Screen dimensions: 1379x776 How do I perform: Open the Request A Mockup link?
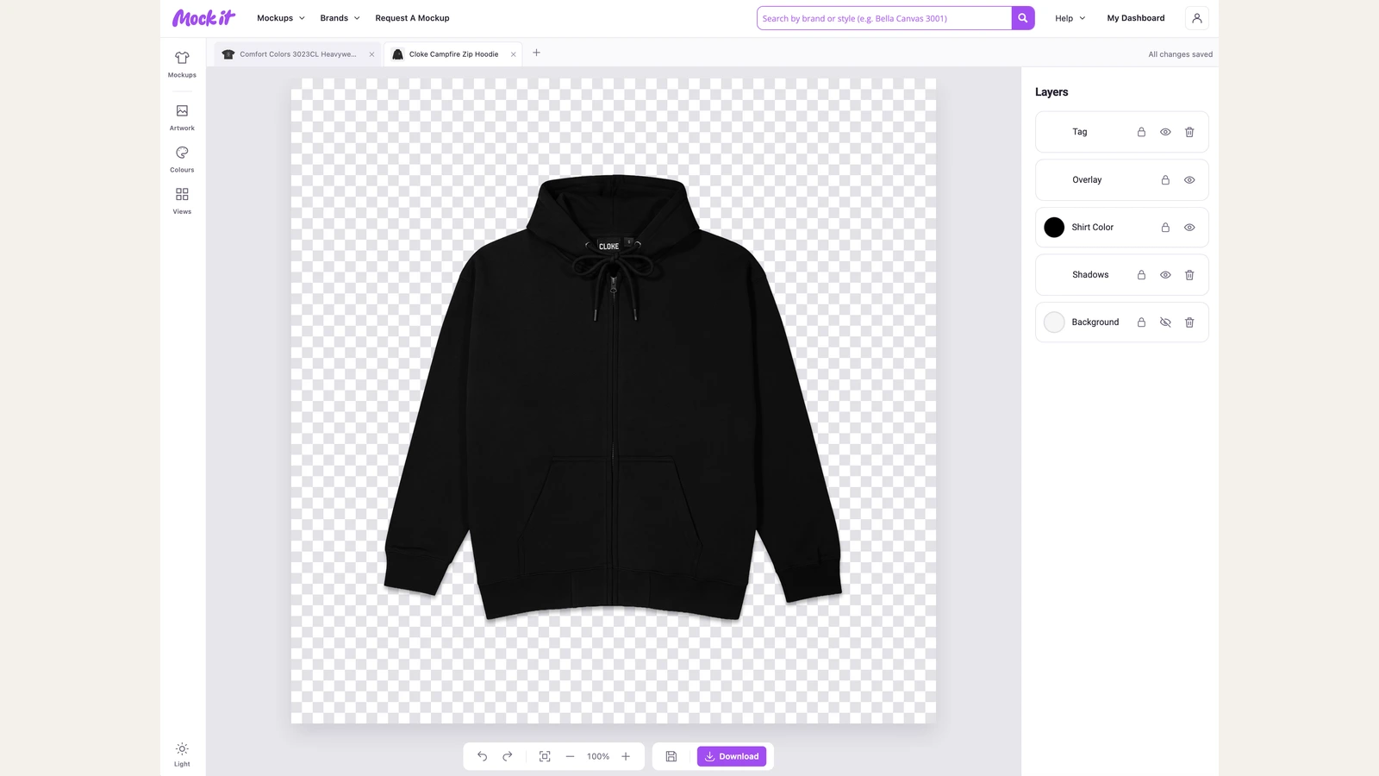pos(412,18)
